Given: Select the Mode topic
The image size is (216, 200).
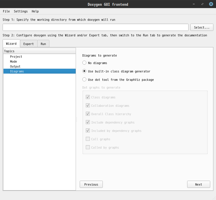Looking at the screenshot, I should click(40, 61).
